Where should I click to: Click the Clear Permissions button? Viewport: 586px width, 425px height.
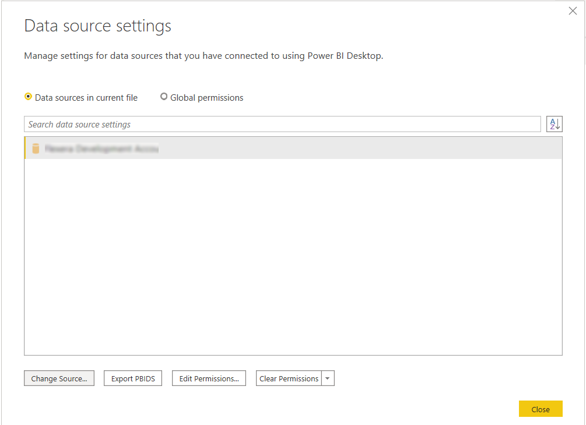pos(289,378)
